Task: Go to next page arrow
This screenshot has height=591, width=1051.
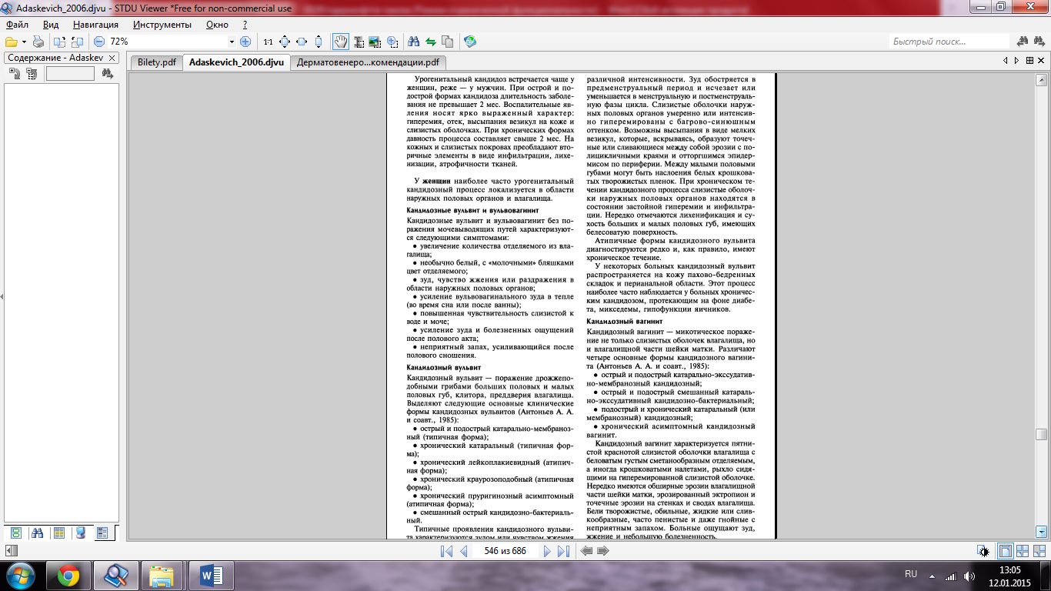Action: point(547,551)
